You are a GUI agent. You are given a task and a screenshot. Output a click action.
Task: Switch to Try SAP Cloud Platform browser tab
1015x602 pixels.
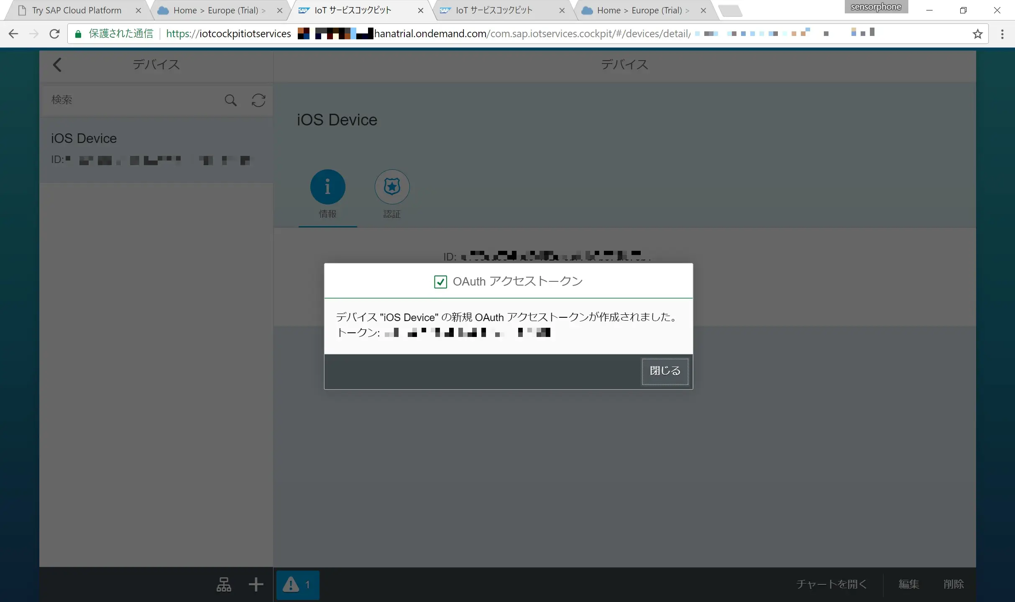tap(77, 10)
